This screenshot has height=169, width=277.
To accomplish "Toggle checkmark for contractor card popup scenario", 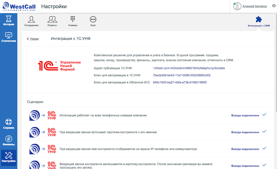I will point(264,132).
